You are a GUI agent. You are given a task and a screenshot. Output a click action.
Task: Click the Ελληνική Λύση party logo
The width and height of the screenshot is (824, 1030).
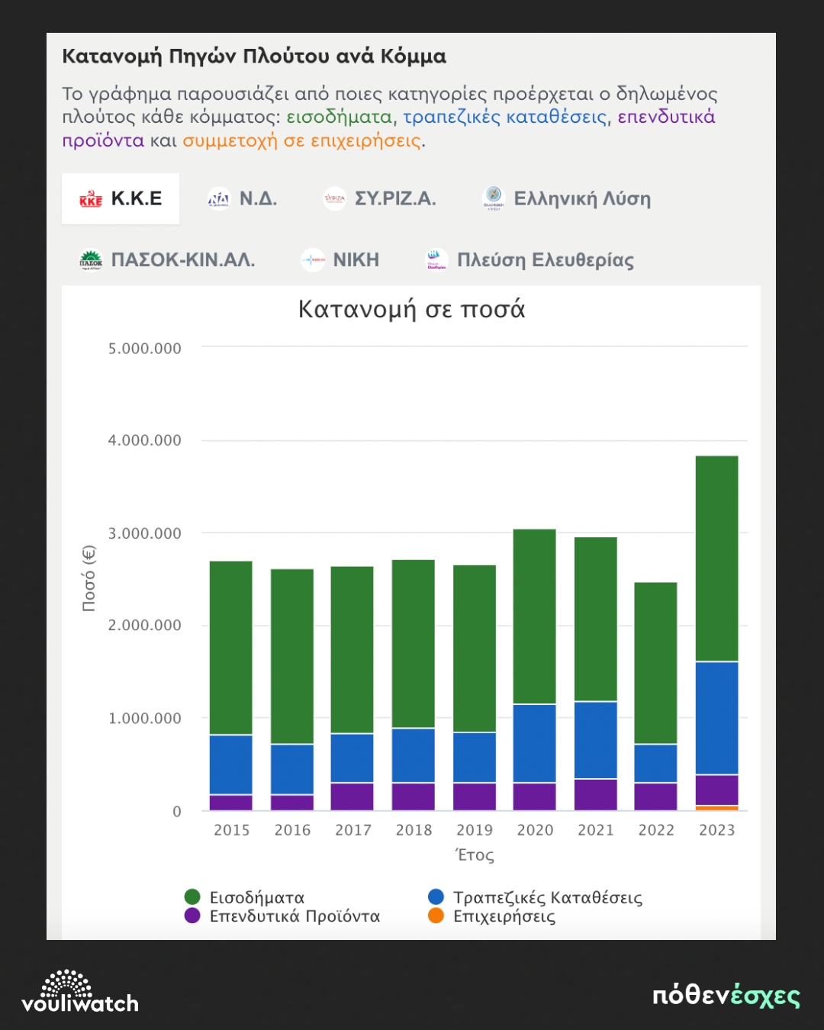pos(494,198)
